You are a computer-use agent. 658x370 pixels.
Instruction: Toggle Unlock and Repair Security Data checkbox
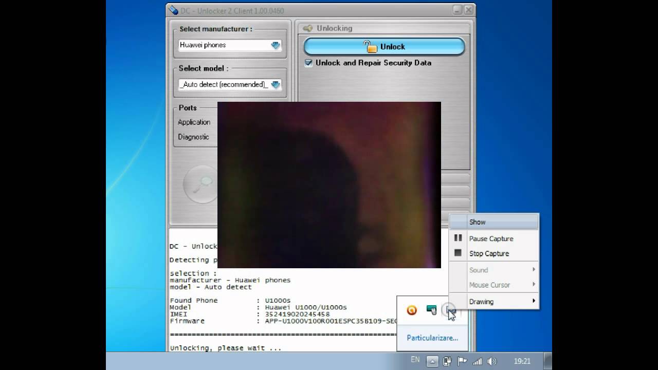308,63
